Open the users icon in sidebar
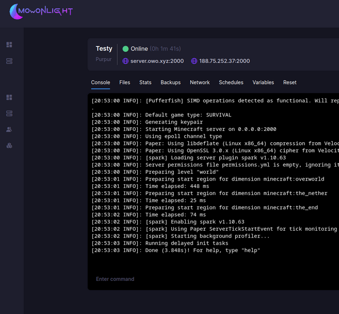The height and width of the screenshot is (314, 339). point(9,129)
